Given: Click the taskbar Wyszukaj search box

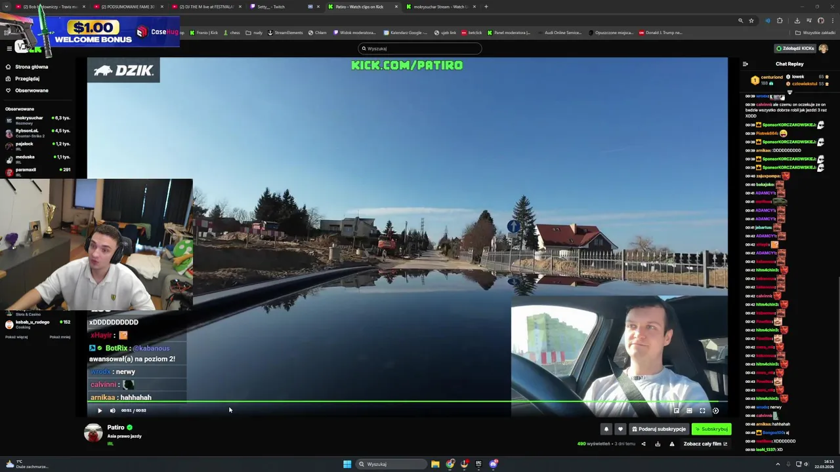Looking at the screenshot, I should coord(391,464).
